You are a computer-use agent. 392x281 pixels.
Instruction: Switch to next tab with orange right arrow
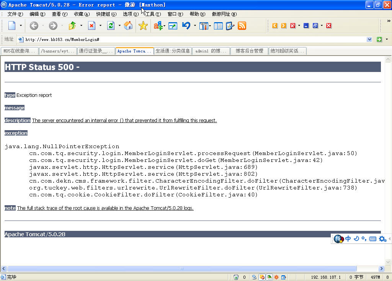click(x=284, y=26)
